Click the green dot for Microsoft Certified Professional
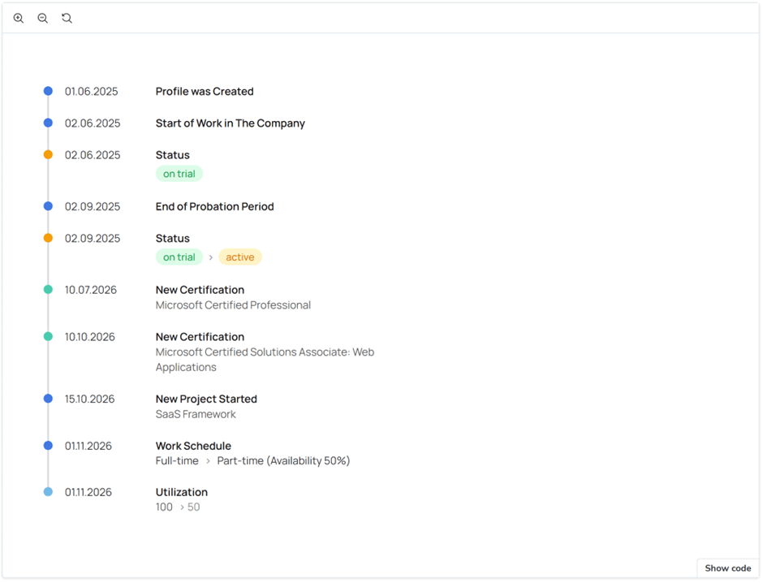This screenshot has height=583, width=763. [x=48, y=289]
